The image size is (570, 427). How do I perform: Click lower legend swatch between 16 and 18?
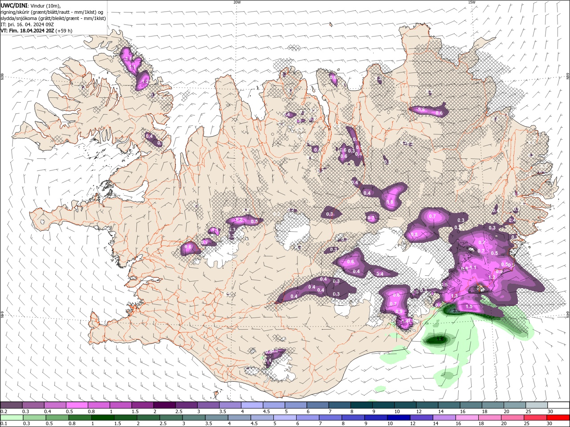coord(466,418)
